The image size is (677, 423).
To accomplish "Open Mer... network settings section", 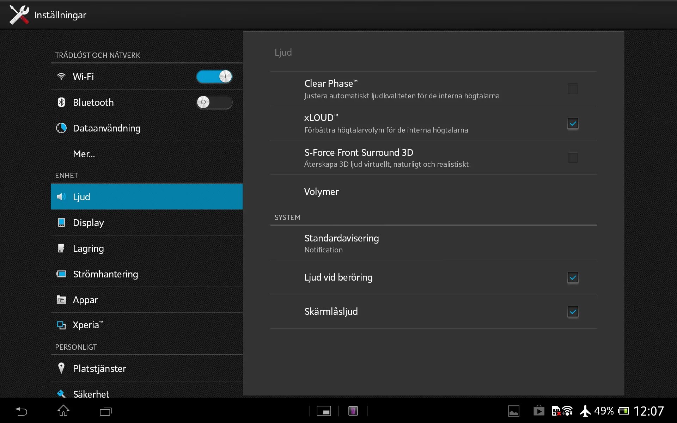I will click(84, 153).
